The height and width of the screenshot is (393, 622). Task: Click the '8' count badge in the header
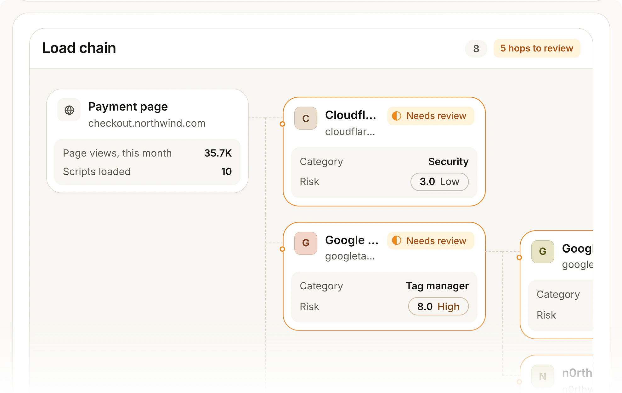click(476, 49)
